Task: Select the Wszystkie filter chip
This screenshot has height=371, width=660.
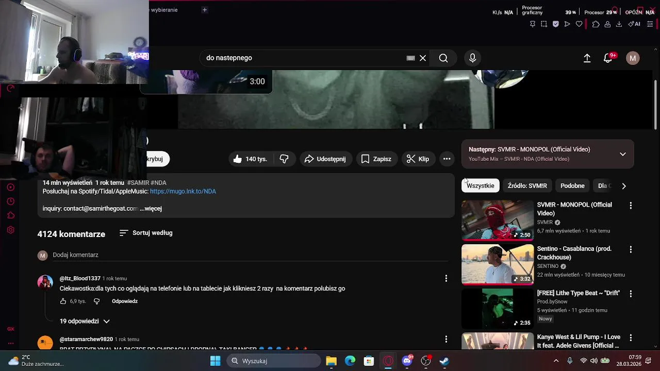Action: point(481,185)
